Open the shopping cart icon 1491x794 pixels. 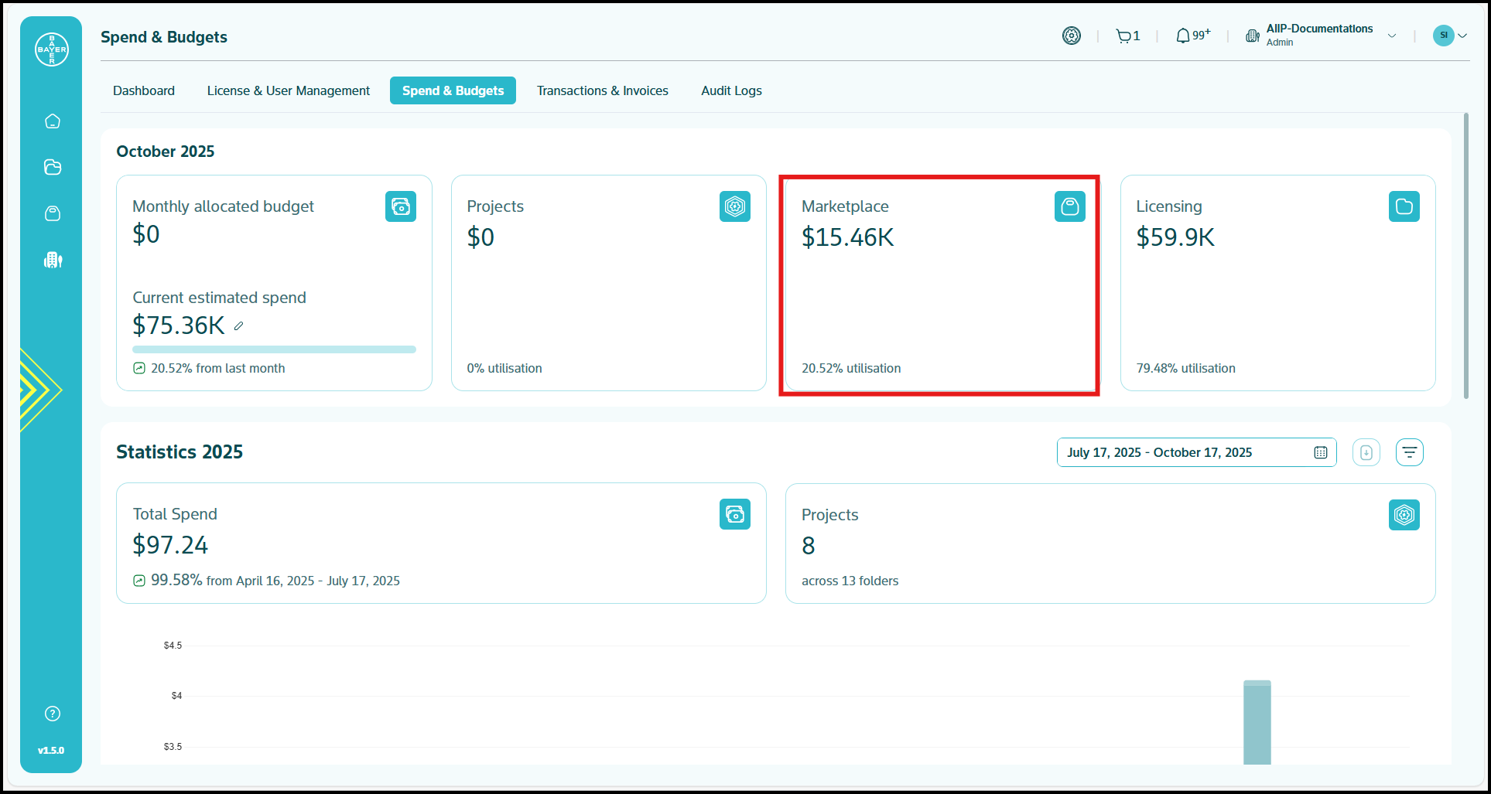coord(1123,36)
